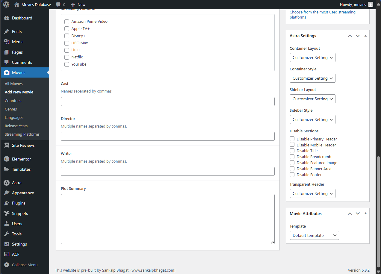Check Disable Banner Area option
The width and height of the screenshot is (381, 274).
[292, 169]
